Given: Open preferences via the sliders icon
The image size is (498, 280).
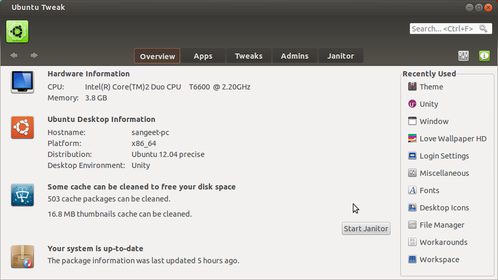Looking at the screenshot, I should pos(463,56).
